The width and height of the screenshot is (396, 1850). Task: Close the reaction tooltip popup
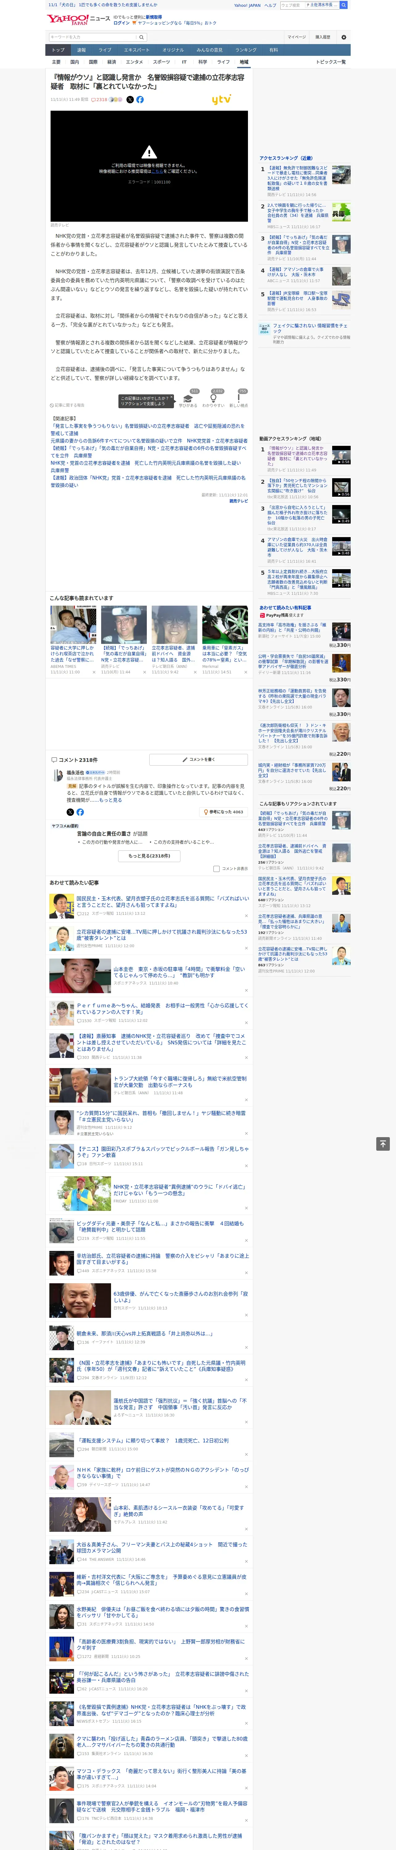171,398
